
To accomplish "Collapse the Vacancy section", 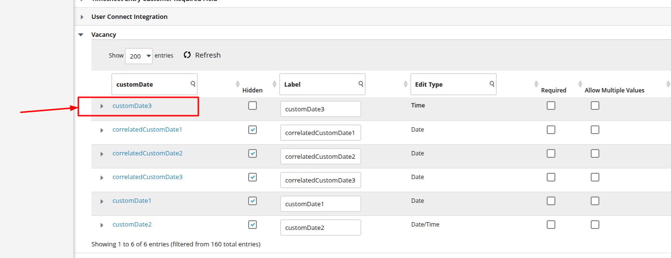I will (x=81, y=35).
